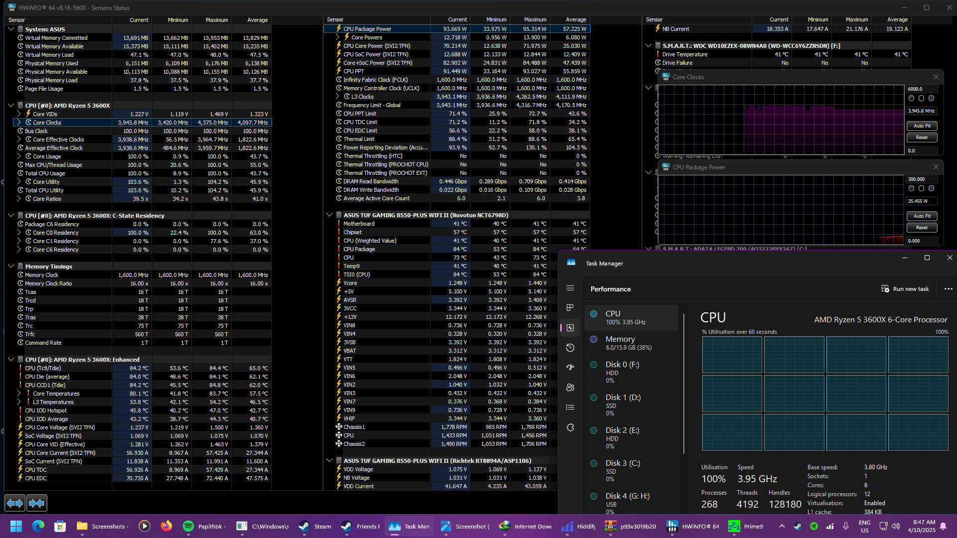
Task: Open App history in Task Manager sidebar
Action: point(570,348)
